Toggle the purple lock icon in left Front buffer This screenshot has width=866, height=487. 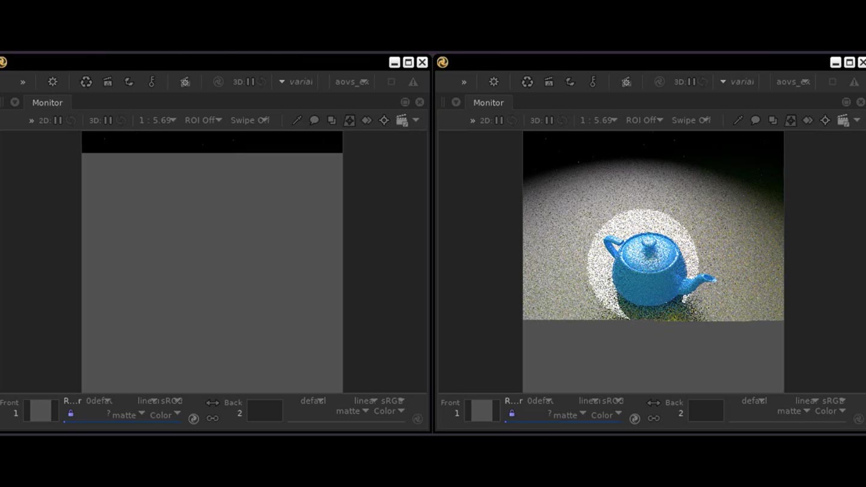(71, 413)
